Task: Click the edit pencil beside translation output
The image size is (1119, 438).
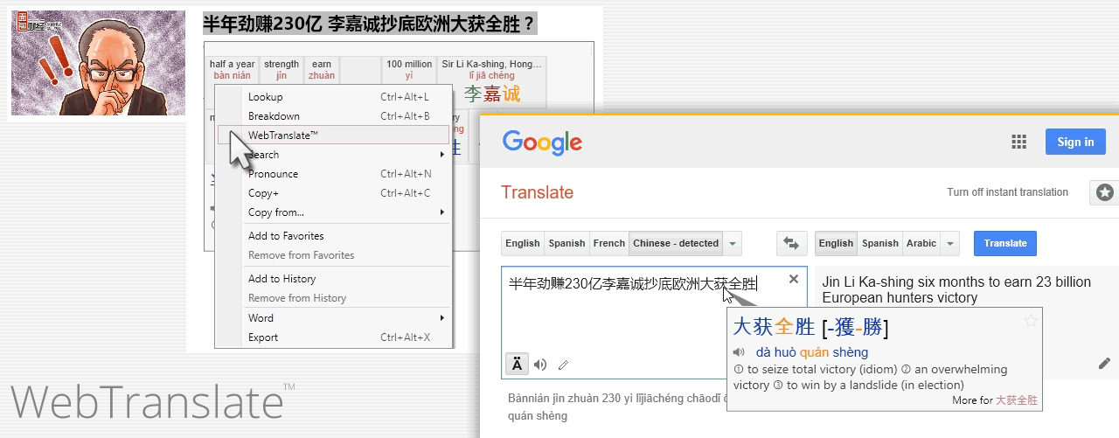Action: click(x=1104, y=364)
